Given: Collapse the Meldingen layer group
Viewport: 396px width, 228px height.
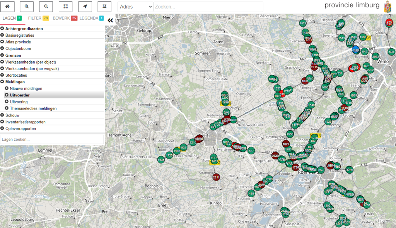Looking at the screenshot, I should point(2,82).
